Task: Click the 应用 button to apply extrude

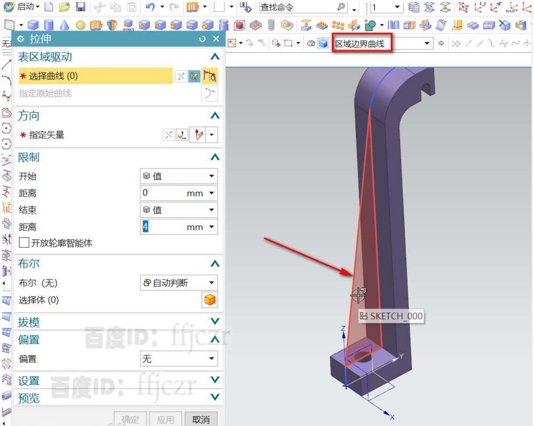Action: tap(166, 419)
